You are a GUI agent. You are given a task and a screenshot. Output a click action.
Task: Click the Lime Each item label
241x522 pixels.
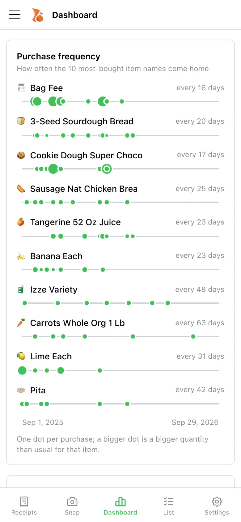[x=51, y=357]
